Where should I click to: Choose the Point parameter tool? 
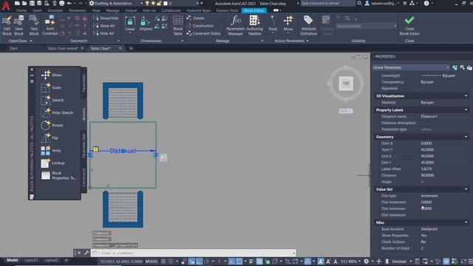tap(273, 24)
